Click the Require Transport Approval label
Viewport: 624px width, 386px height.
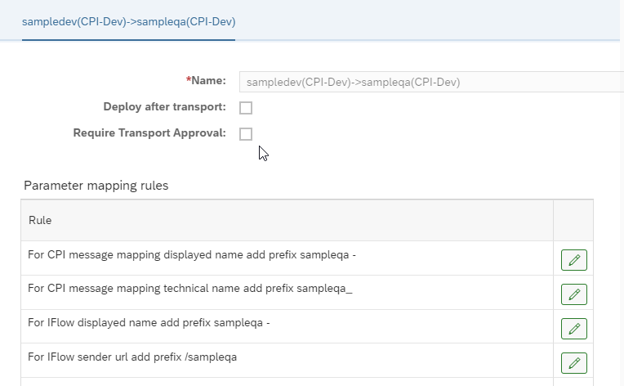(149, 133)
